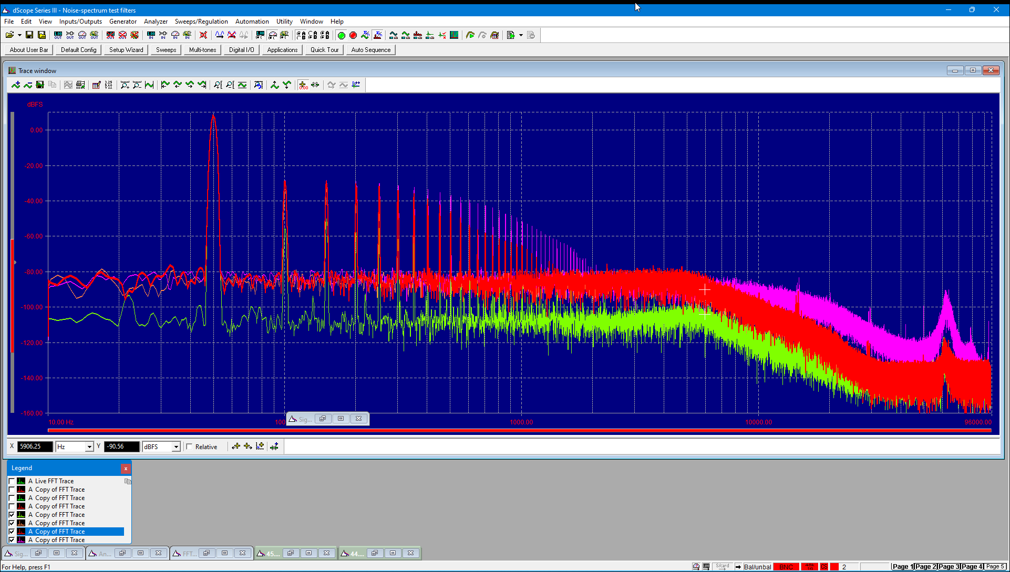Toggle the Relative checkbox

[x=189, y=446]
